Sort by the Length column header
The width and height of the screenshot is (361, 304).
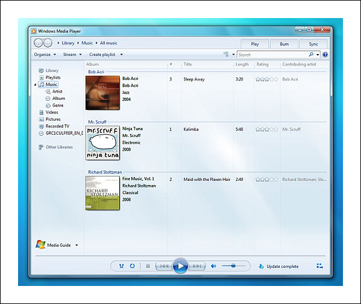coord(244,64)
